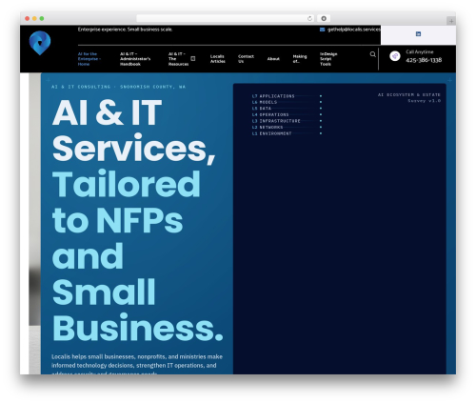This screenshot has height=403, width=476.
Task: Click the envelope icon beside the email
Action: point(322,30)
